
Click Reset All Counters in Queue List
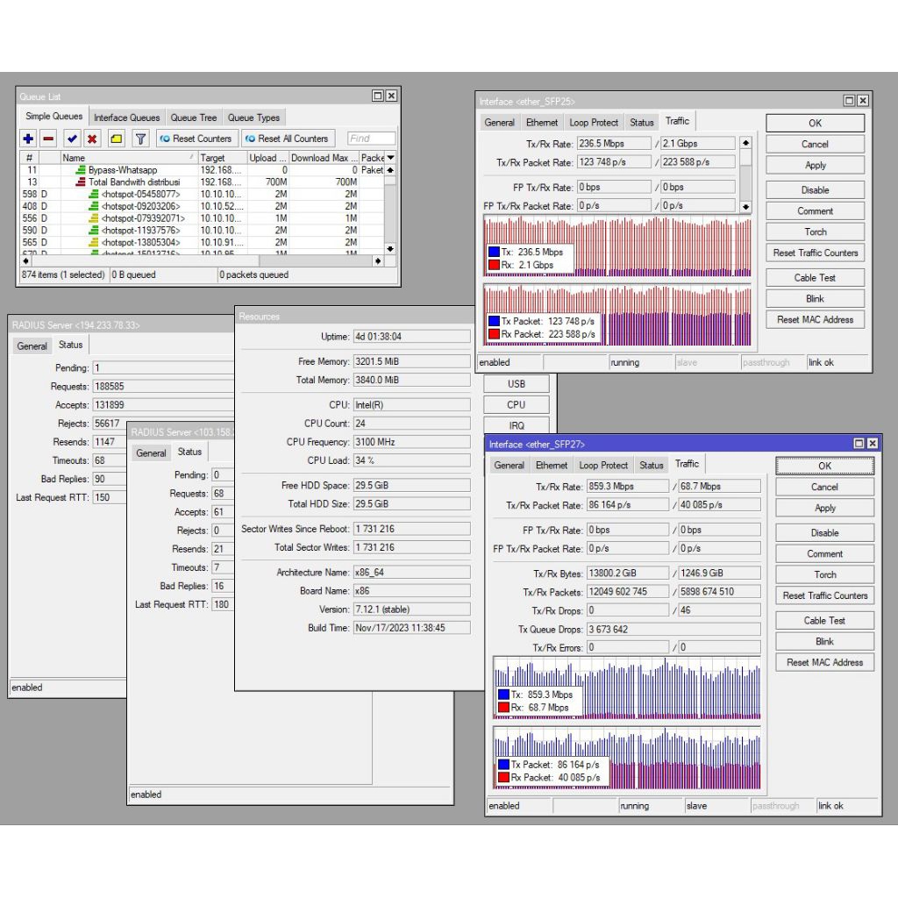coord(287,139)
